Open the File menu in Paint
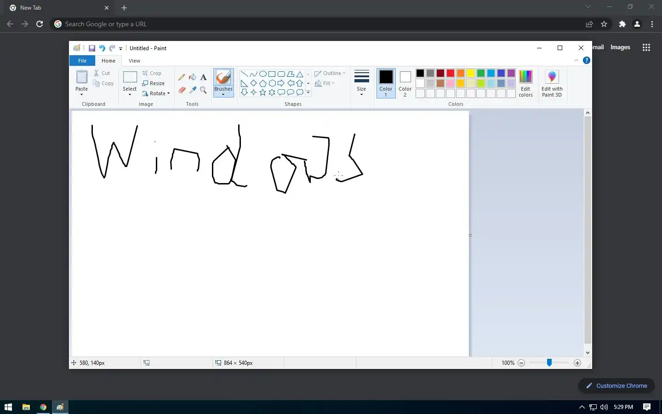Viewport: 662px width, 414px height. click(x=82, y=61)
